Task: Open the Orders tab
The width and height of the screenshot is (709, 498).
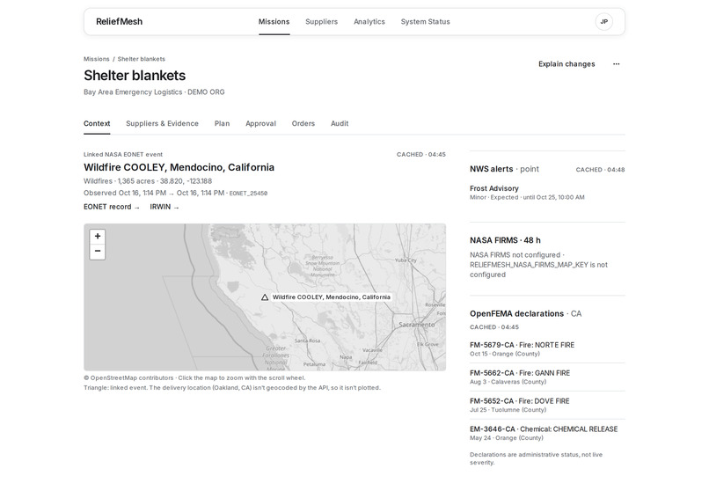Action: tap(303, 123)
